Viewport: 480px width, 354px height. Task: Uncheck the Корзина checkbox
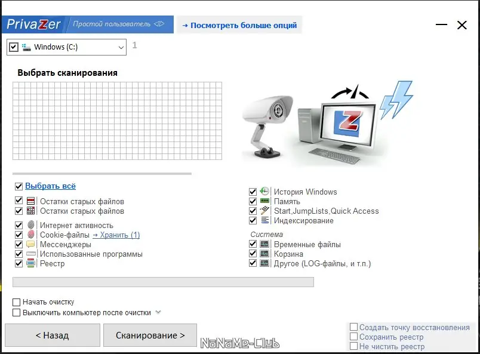[253, 254]
